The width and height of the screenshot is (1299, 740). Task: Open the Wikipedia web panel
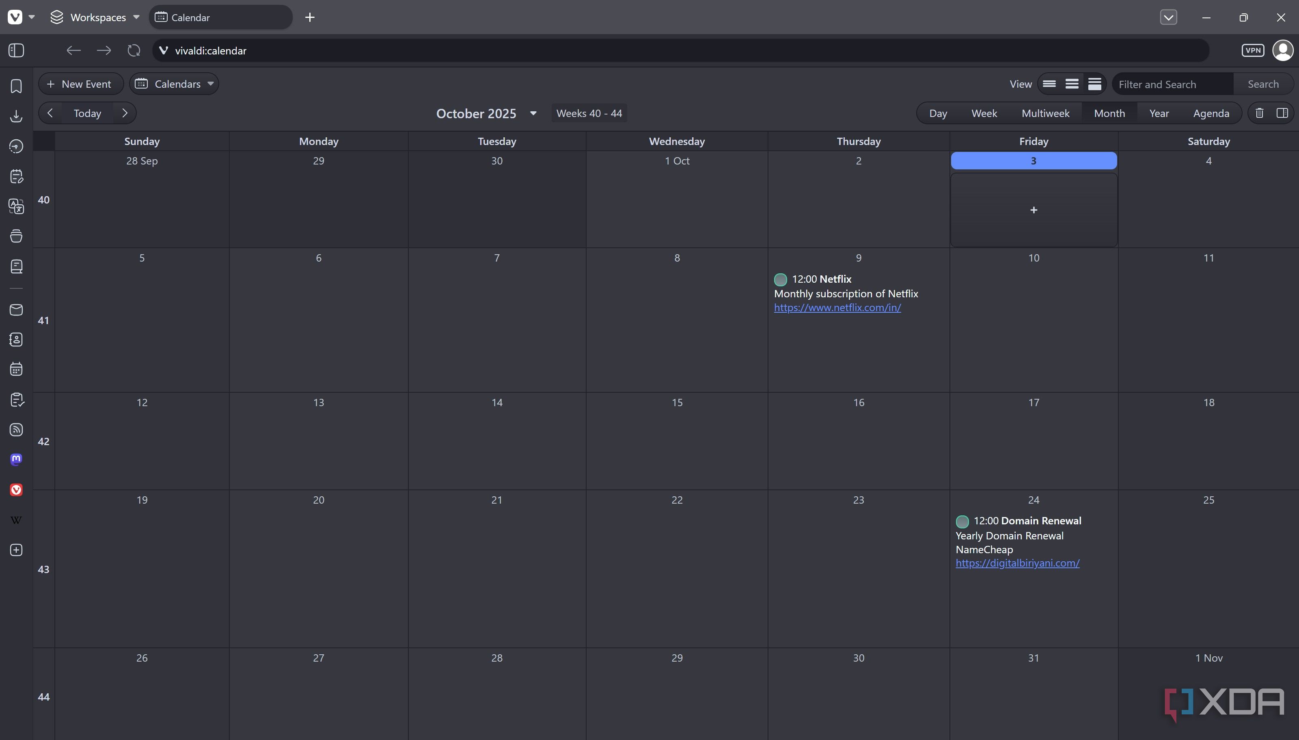point(16,520)
